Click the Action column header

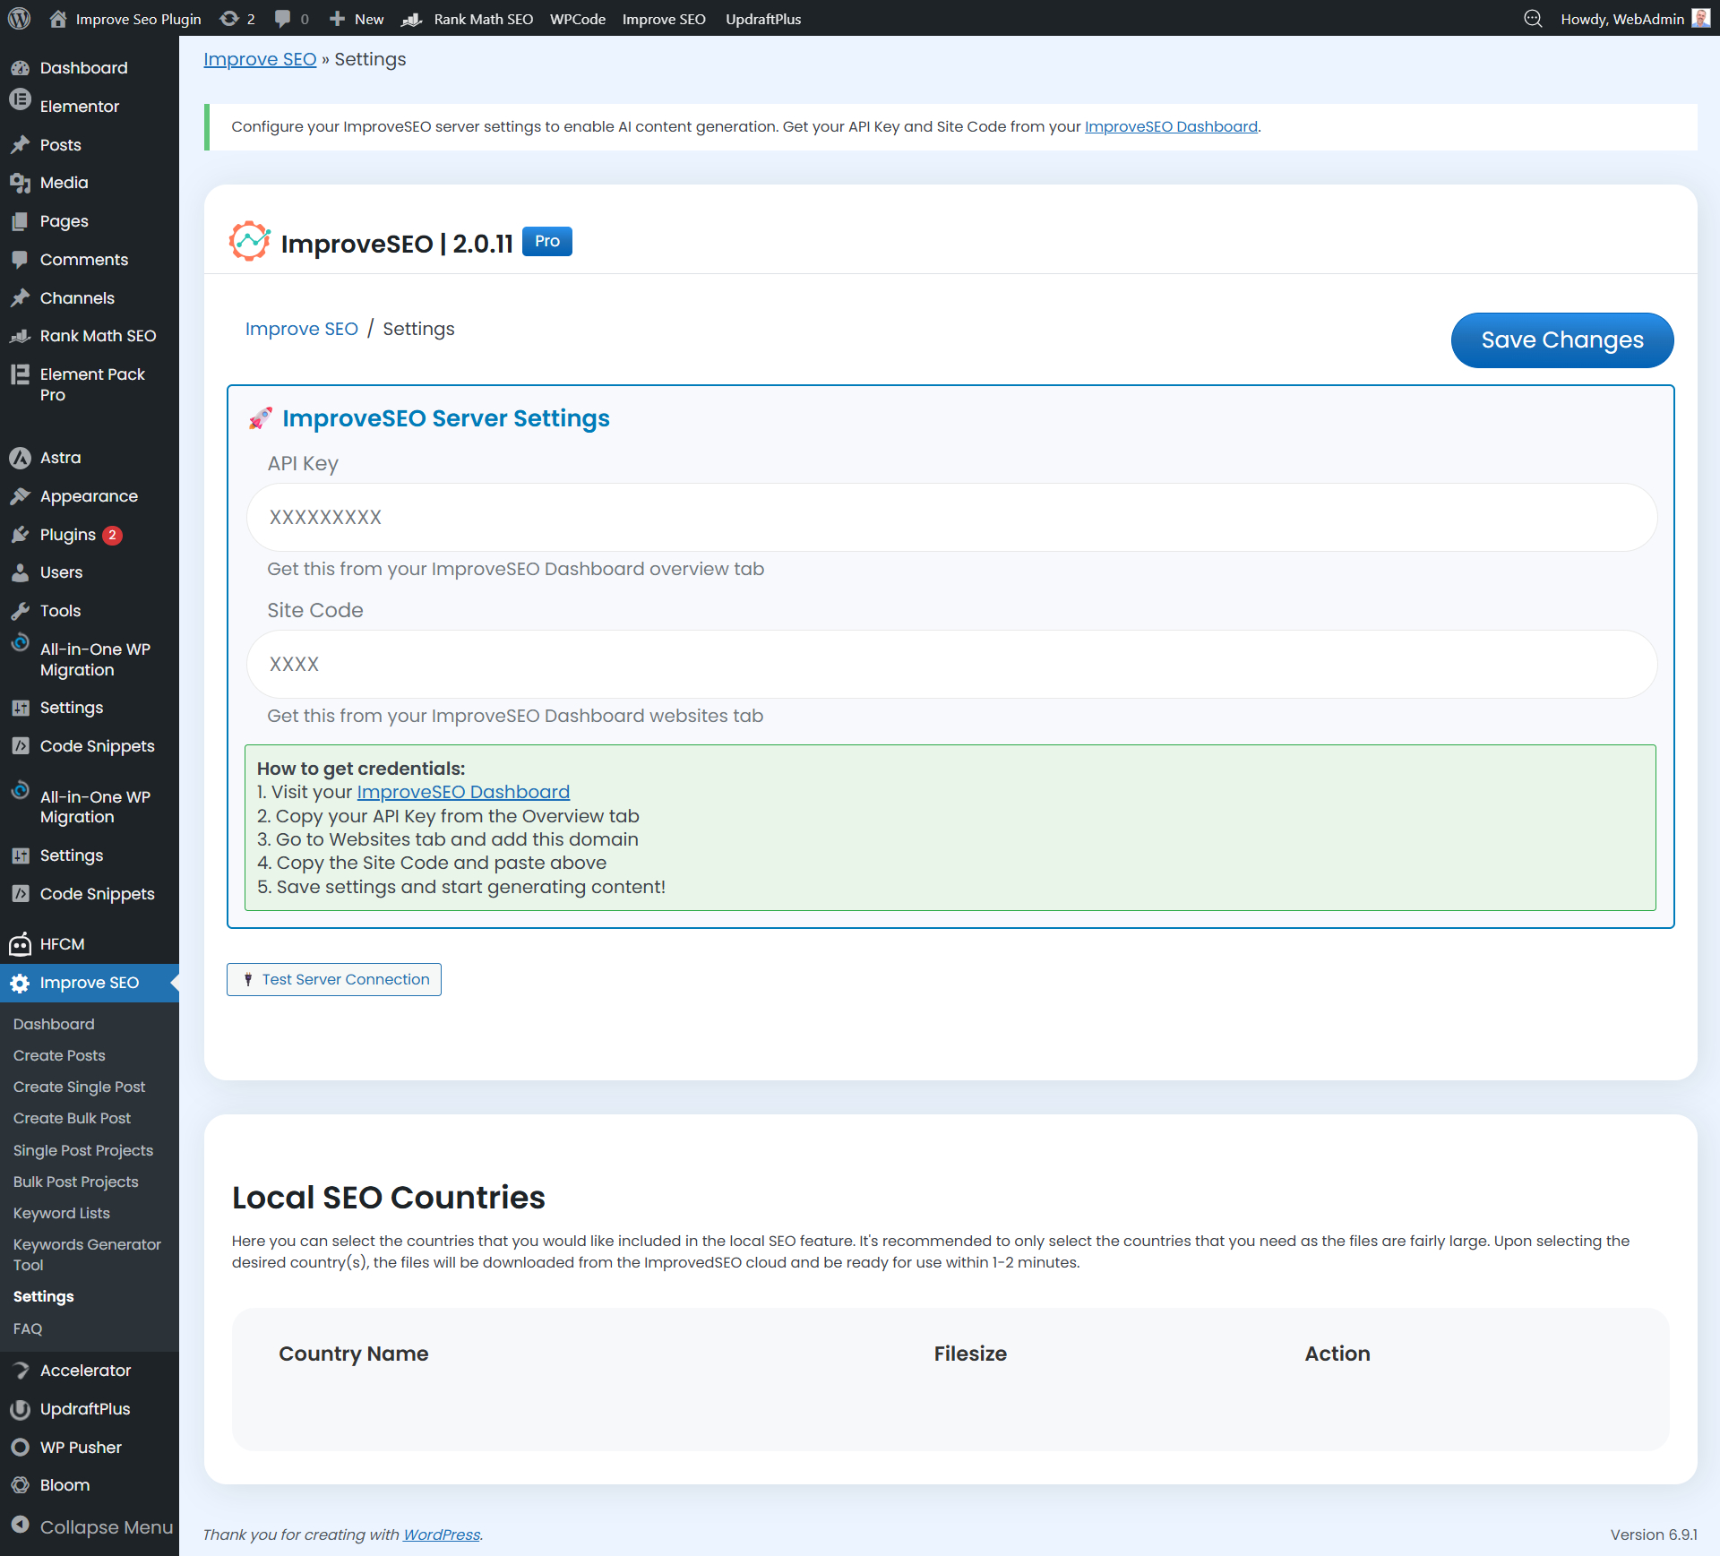click(x=1337, y=1354)
